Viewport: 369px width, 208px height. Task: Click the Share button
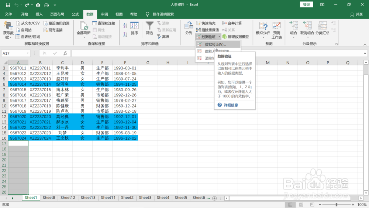coord(356,14)
